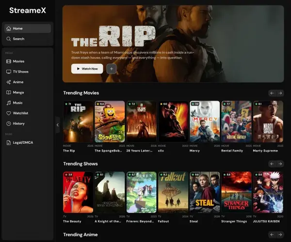Click the Trending Anime heading
Viewport: 291px width, 242px height.
tap(81, 235)
